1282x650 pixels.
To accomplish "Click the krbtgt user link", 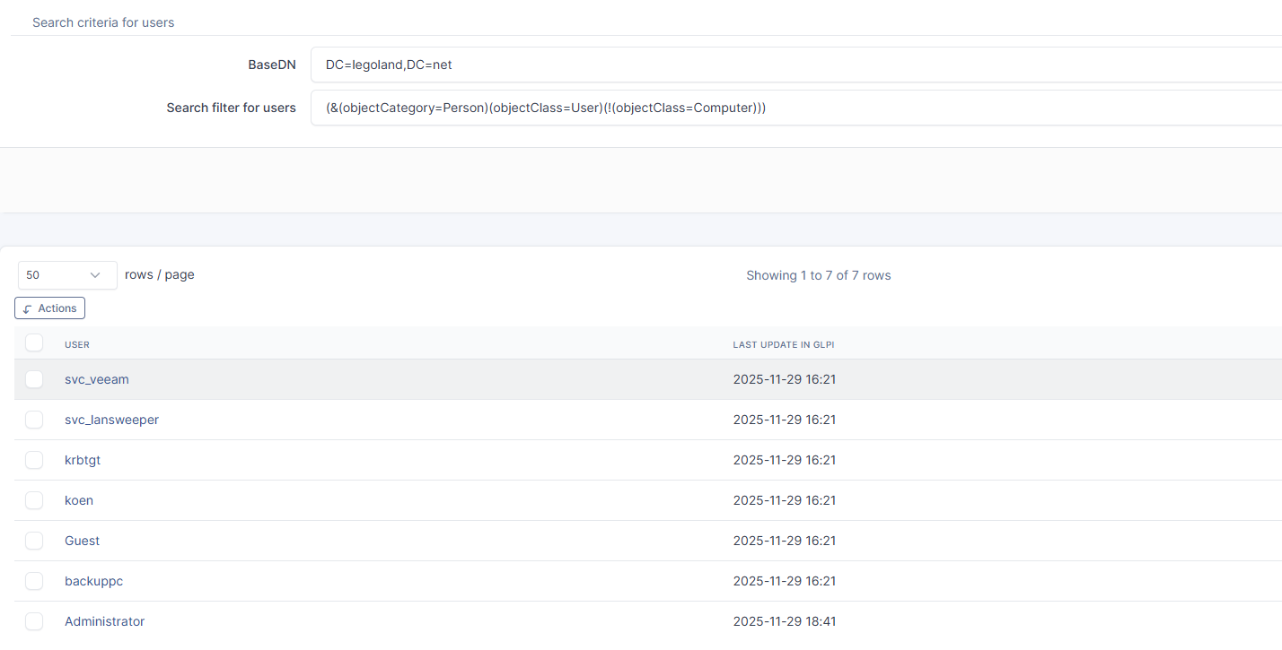I will pyautogui.click(x=83, y=460).
